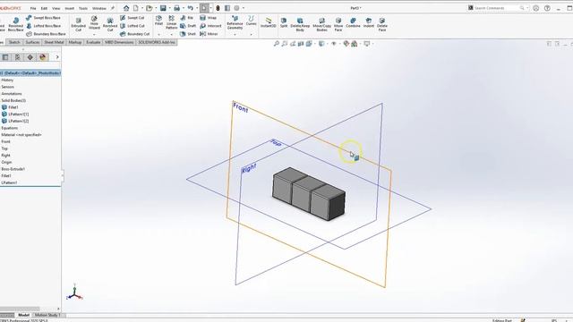Open the File menu
Viewport: 573px width, 322px height.
tap(33, 8)
